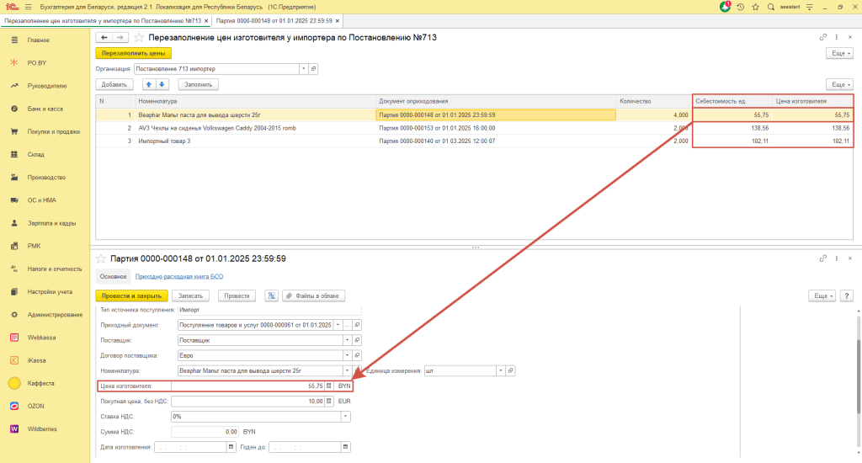Expand the Организация dropdown

tap(303, 69)
